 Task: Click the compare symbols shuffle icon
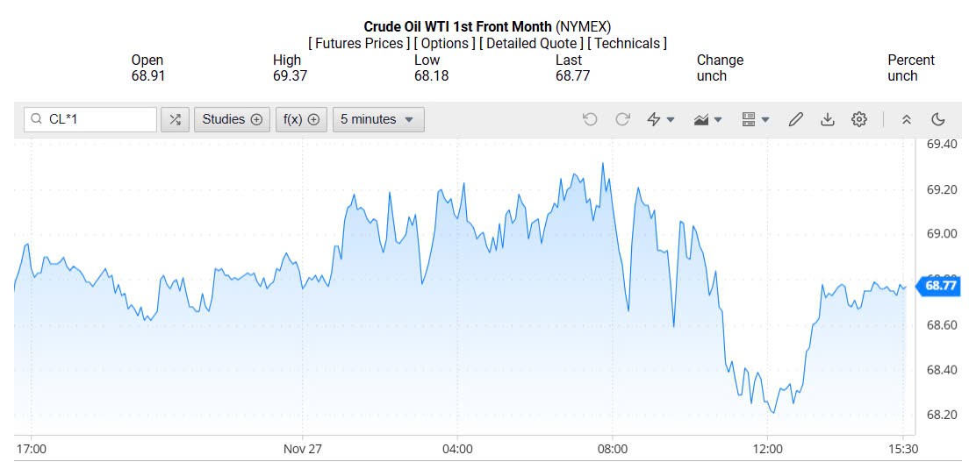coord(175,119)
